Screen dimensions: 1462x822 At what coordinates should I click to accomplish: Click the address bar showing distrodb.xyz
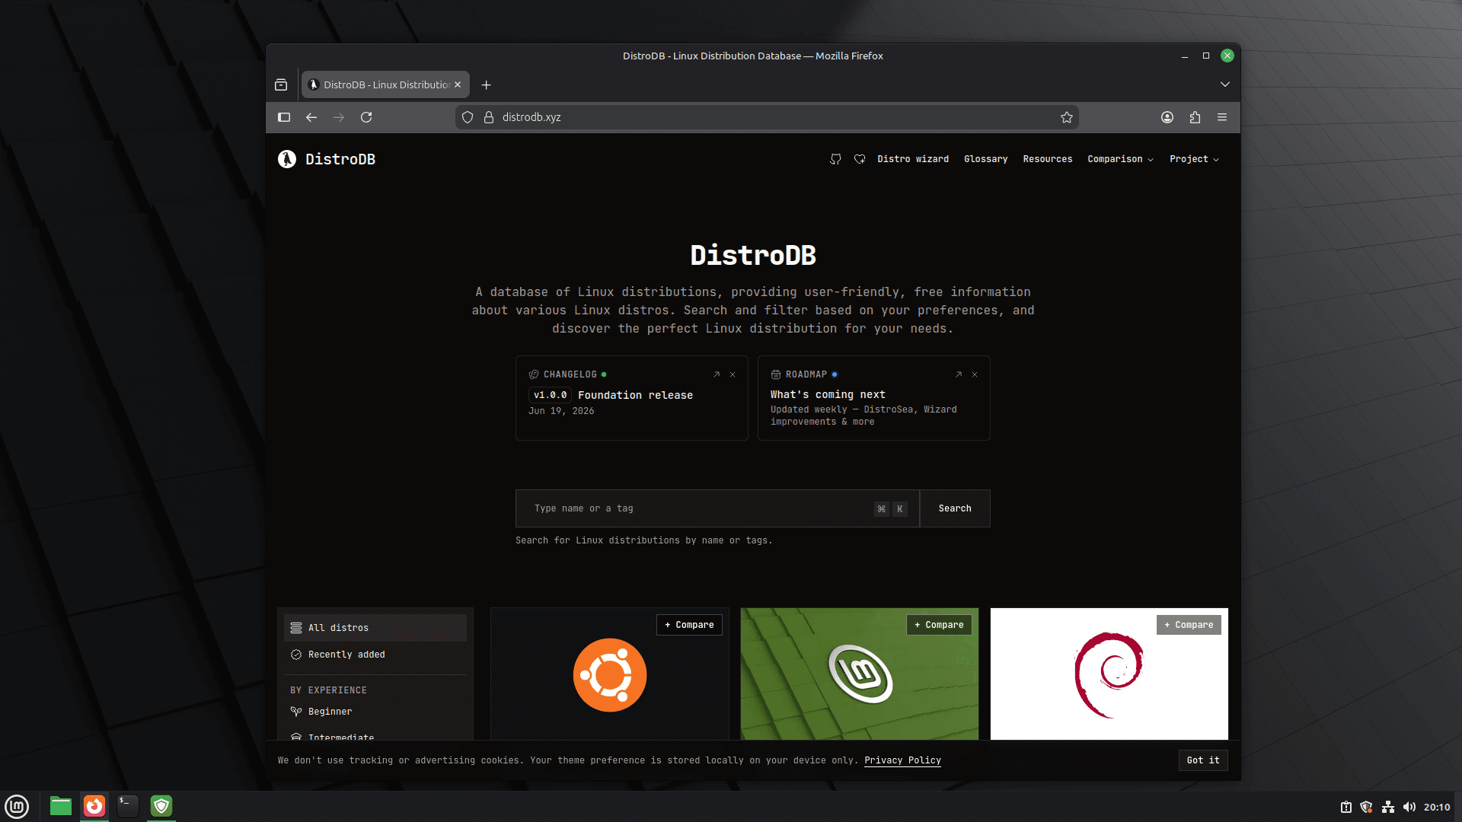pos(767,117)
